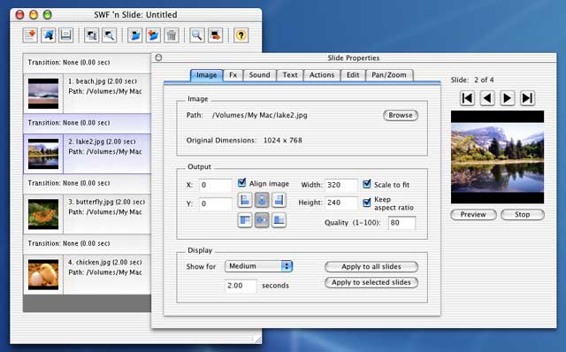Viewport: 566px width, 352px height.
Task: Click the 'Slide: 2 of 4' label
Action: [x=472, y=80]
